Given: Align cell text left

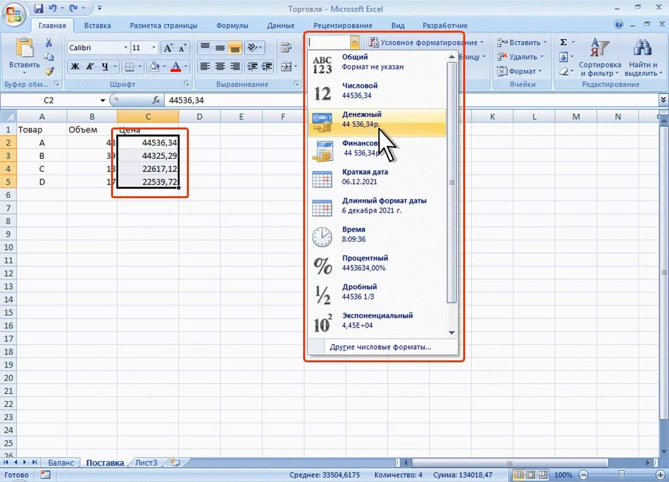Looking at the screenshot, I should (205, 66).
